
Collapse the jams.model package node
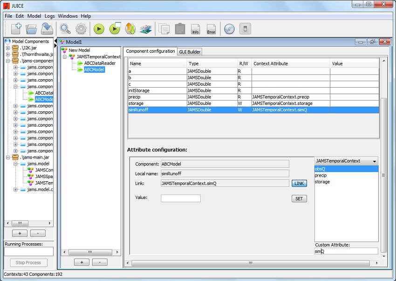(x=15, y=164)
